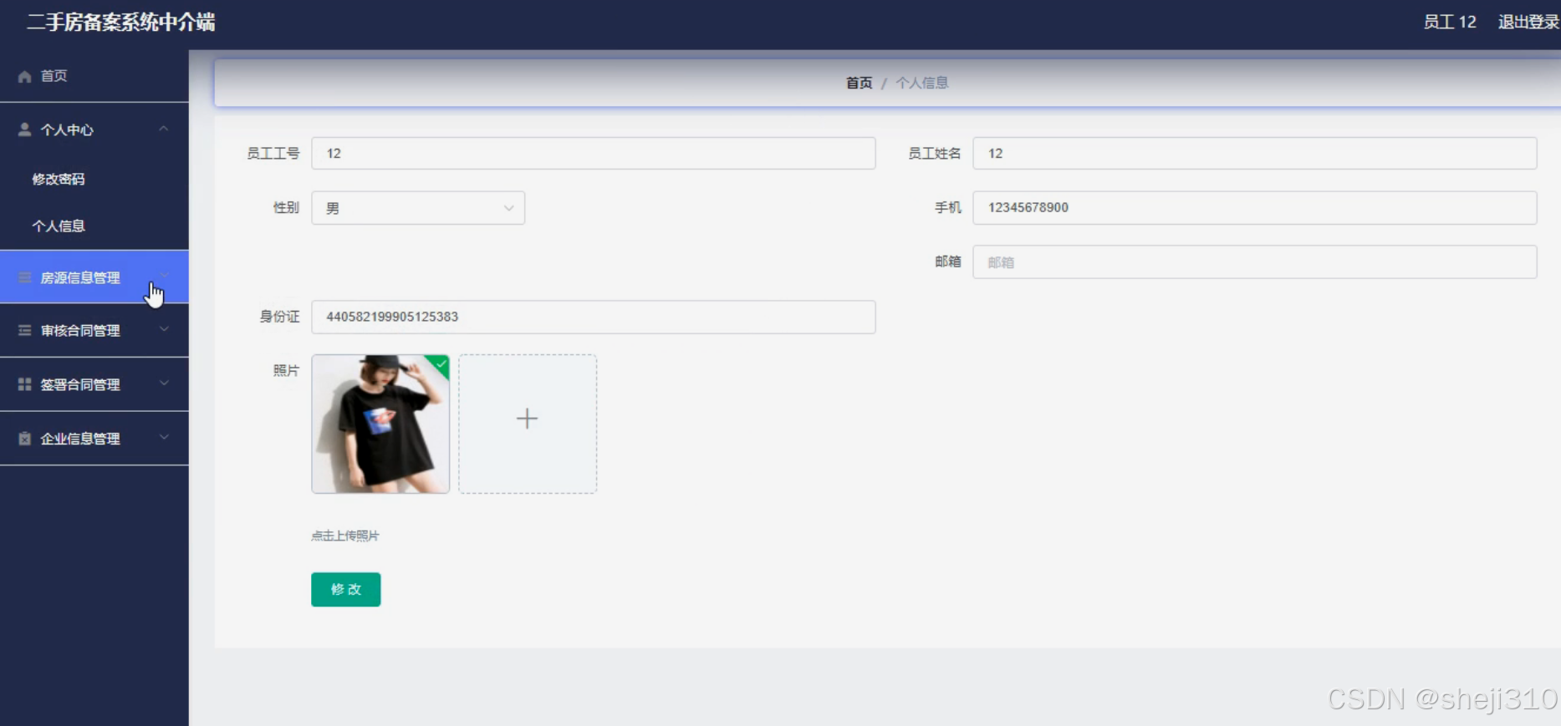This screenshot has width=1561, height=726.
Task: Open 个人中心 menu label
Action: [67, 130]
